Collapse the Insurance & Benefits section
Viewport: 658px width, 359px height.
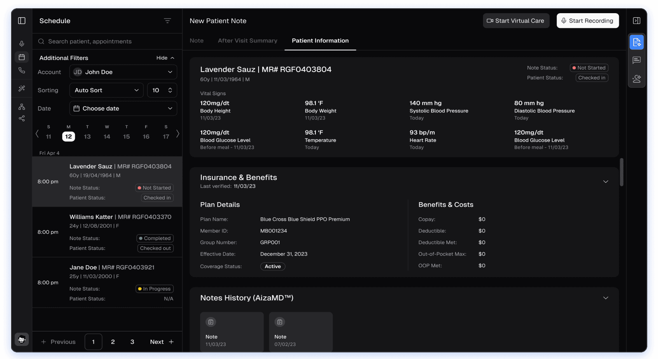coord(605,182)
